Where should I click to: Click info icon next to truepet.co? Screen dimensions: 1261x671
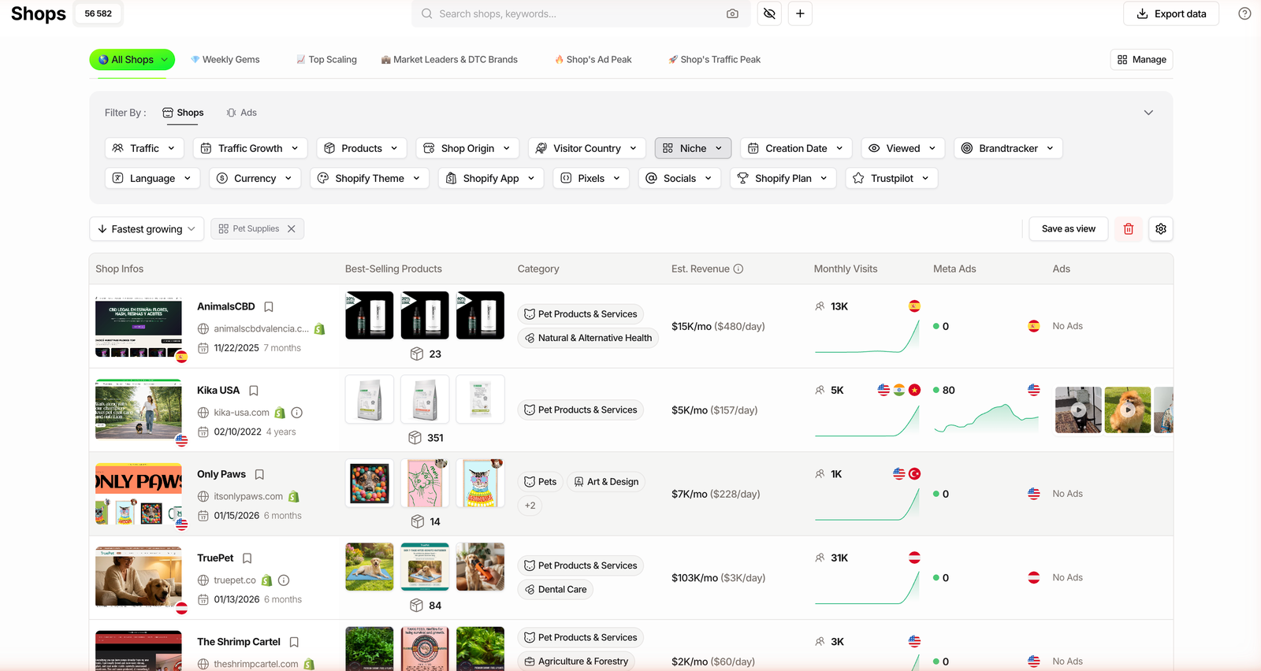pos(284,580)
